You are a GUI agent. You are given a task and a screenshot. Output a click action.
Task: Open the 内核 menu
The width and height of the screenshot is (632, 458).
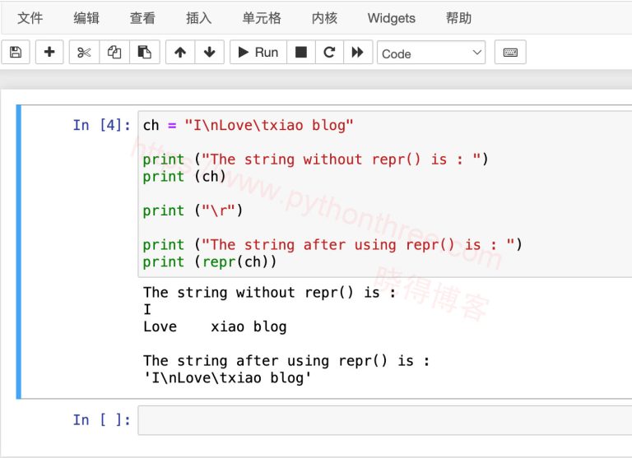[x=324, y=17]
